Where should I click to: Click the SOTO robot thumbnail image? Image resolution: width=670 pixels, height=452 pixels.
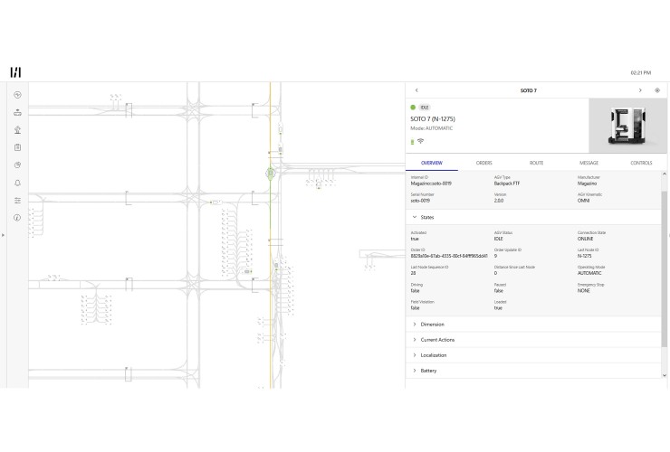coord(627,126)
